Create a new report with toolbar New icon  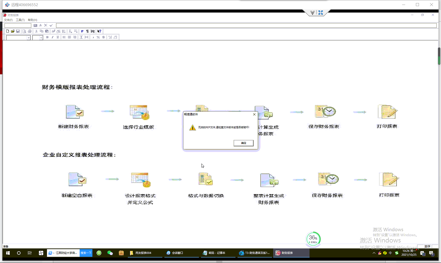pyautogui.click(x=8, y=31)
